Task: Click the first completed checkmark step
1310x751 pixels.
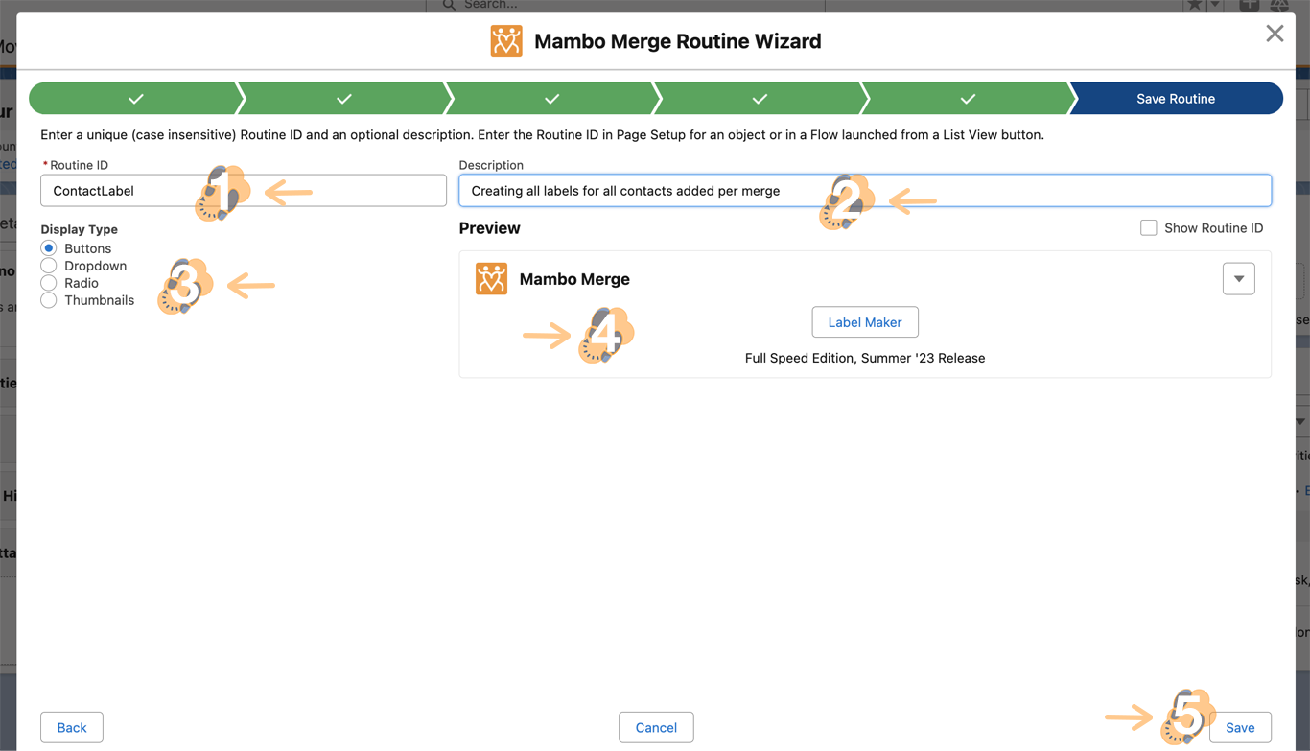Action: [136, 99]
